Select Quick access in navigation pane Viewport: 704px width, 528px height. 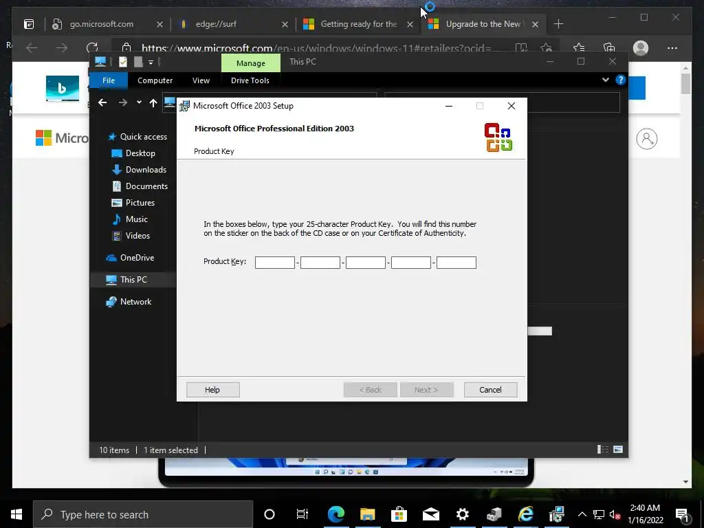click(137, 137)
